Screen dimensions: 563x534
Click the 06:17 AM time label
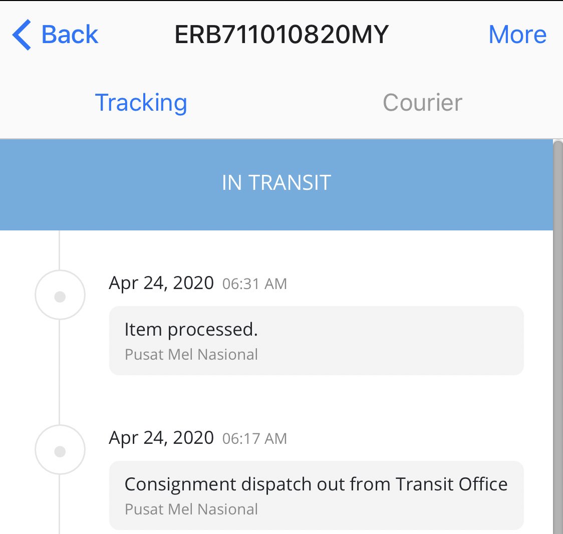coord(254,439)
